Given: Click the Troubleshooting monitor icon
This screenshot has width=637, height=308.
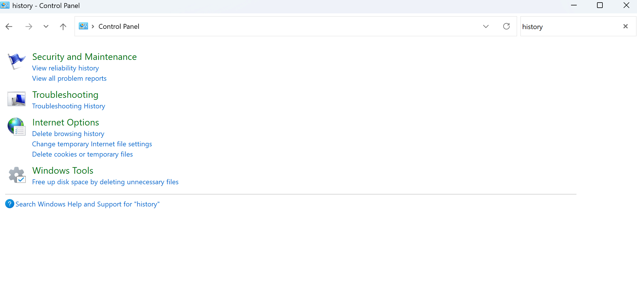Looking at the screenshot, I should (x=16, y=99).
